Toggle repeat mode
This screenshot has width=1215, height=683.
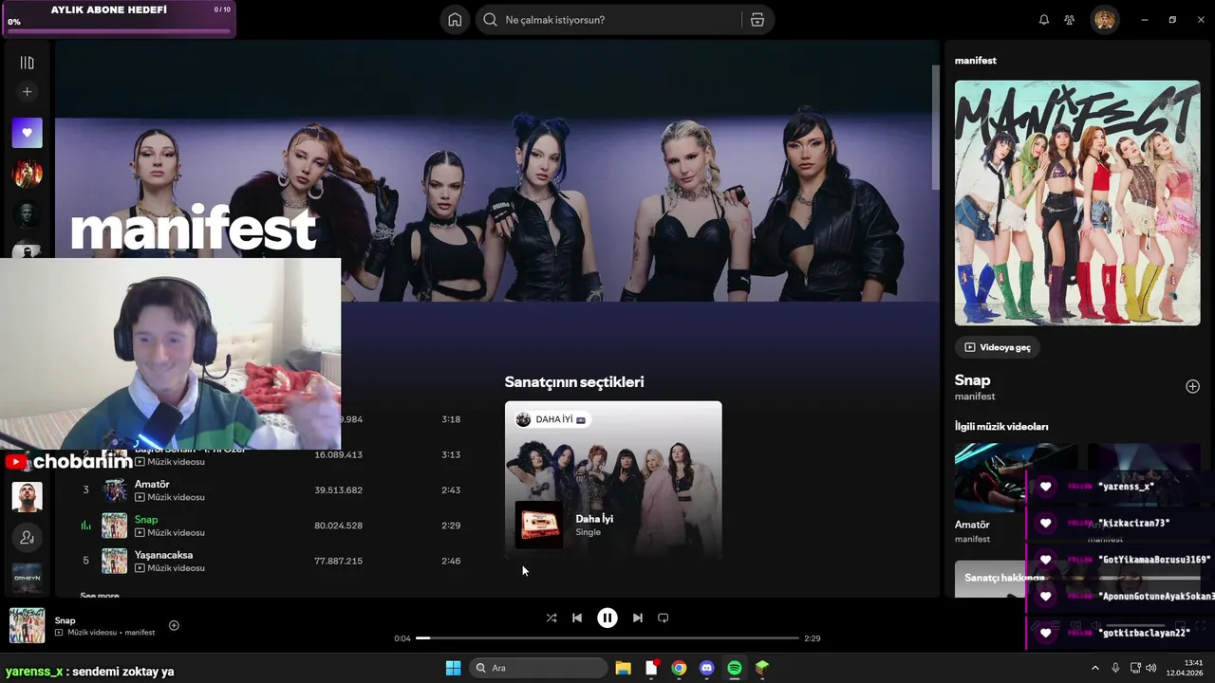664,618
